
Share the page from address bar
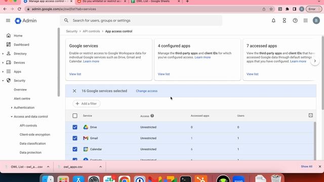(x=264, y=9)
